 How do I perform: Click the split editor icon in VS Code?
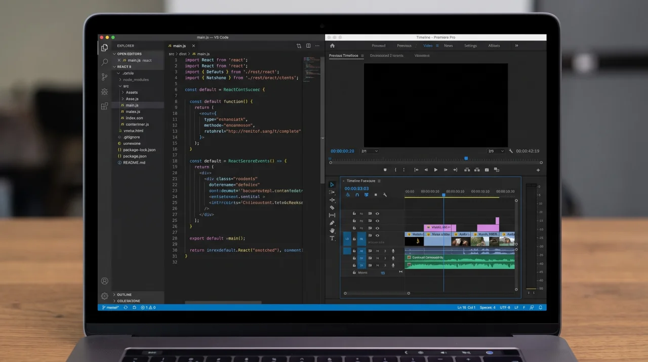pos(308,46)
